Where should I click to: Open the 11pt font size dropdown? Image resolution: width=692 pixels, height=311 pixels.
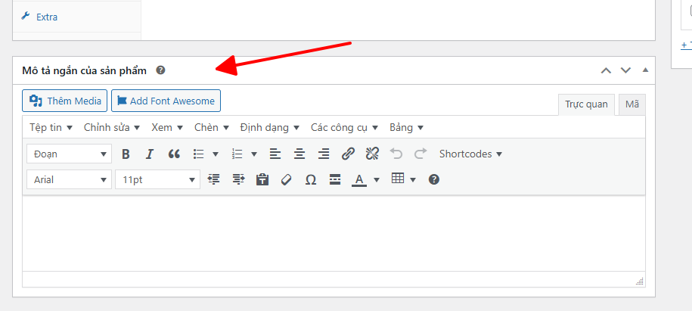click(x=157, y=180)
